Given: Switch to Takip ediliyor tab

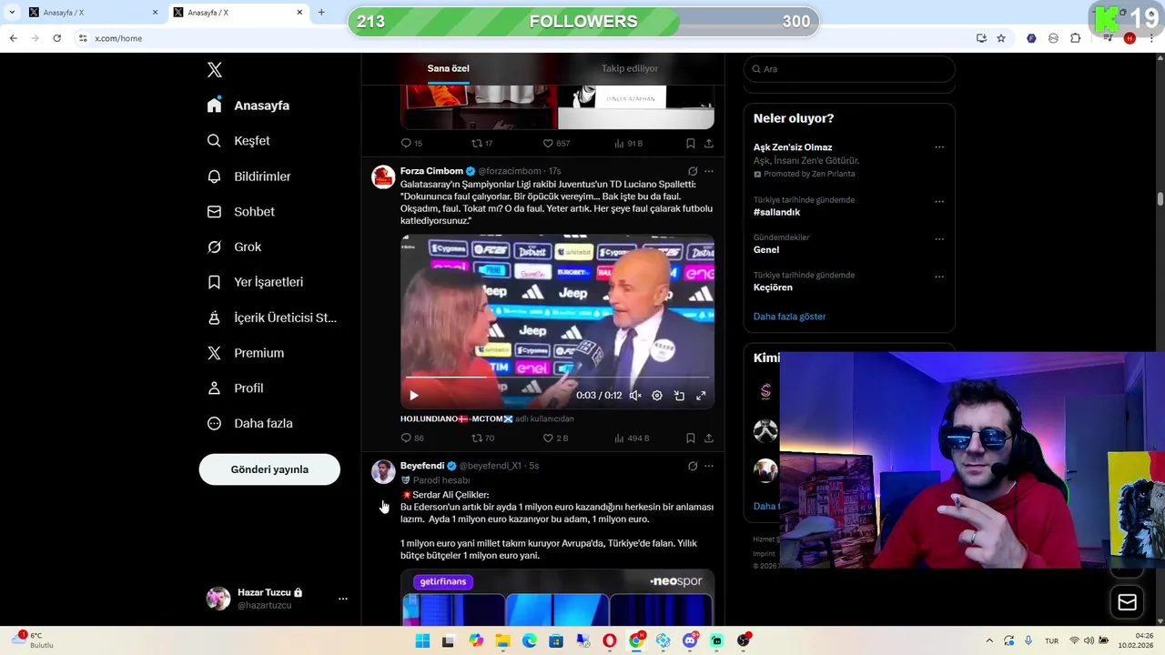Looking at the screenshot, I should click(x=630, y=68).
